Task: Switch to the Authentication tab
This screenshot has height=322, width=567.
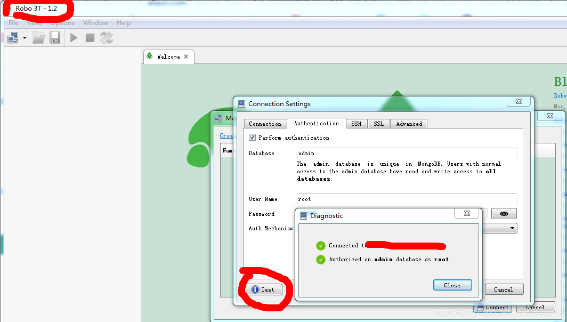Action: [317, 123]
